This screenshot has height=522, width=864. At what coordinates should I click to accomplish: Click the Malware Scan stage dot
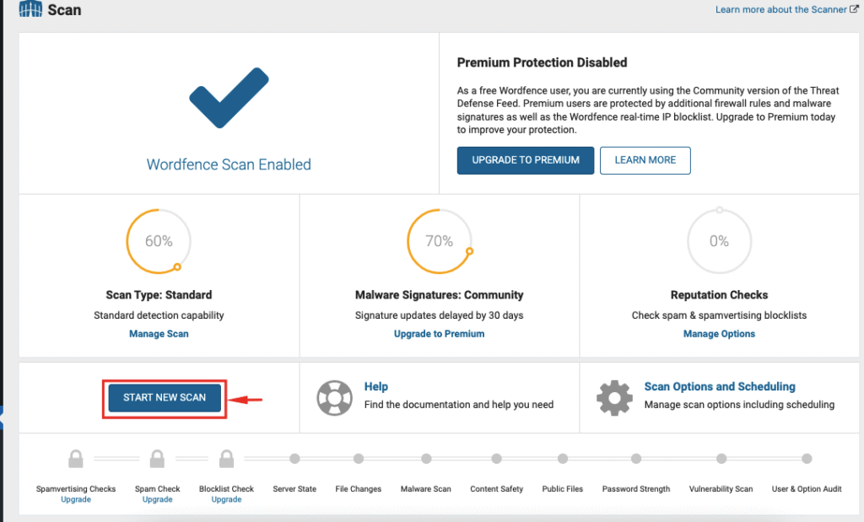(x=426, y=459)
